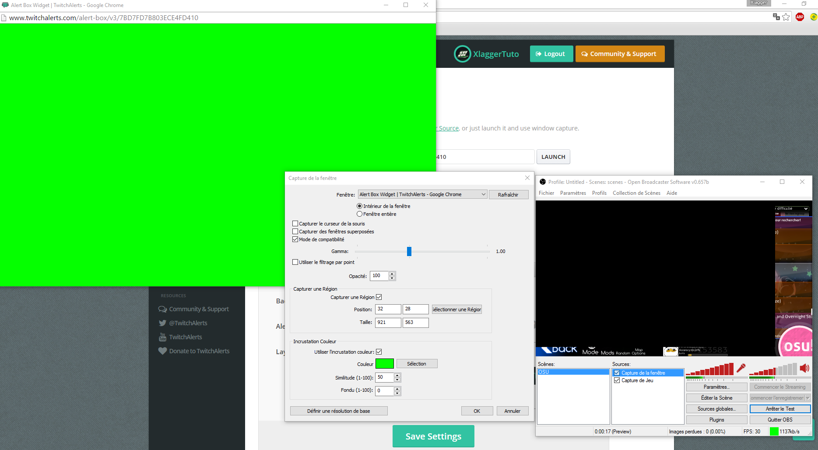818x450 pixels.
Task: Open the Donate to TwitchAlerts link
Action: [x=199, y=351]
